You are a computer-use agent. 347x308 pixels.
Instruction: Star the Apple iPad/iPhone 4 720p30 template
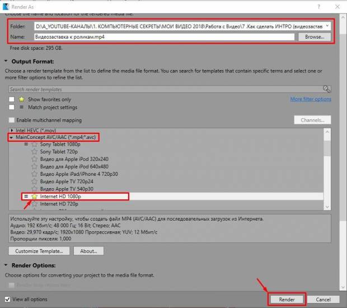point(34,174)
